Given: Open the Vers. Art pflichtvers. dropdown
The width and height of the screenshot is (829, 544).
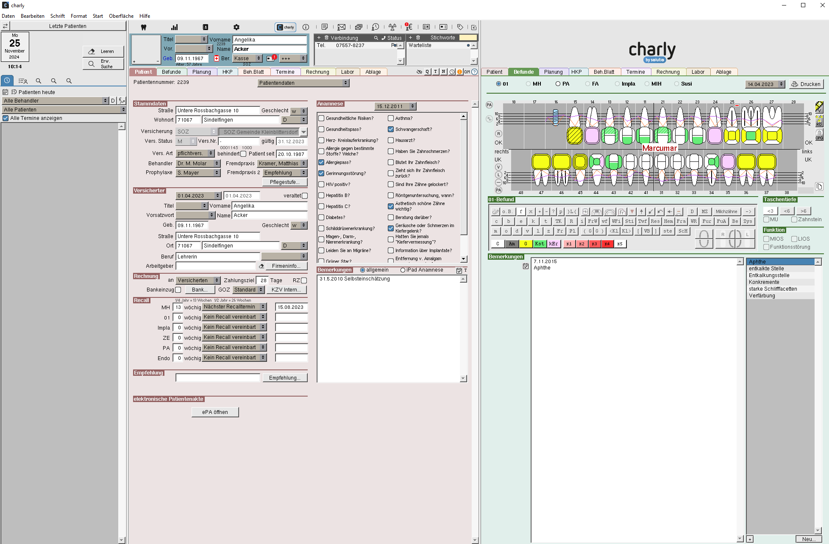Looking at the screenshot, I should click(195, 153).
